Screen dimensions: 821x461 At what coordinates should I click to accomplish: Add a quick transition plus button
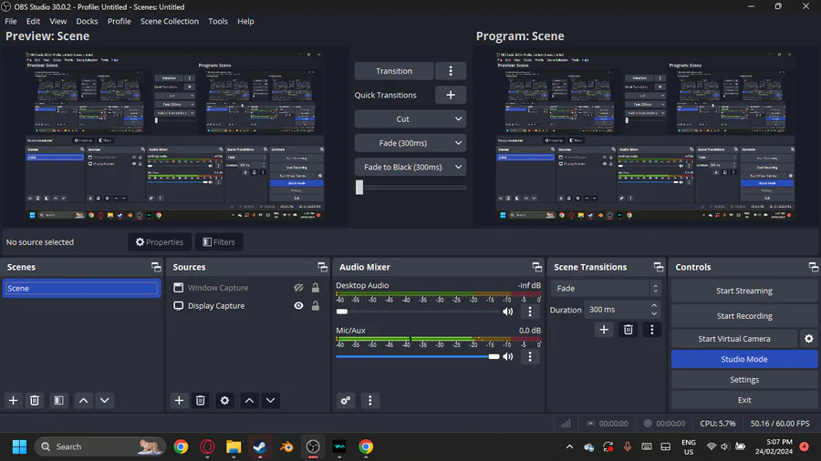point(451,95)
